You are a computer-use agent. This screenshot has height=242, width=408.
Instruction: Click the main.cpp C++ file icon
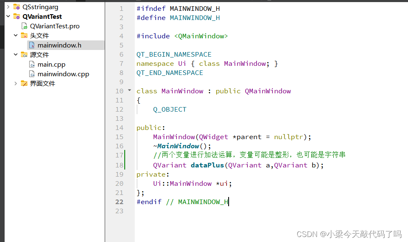tap(33, 64)
